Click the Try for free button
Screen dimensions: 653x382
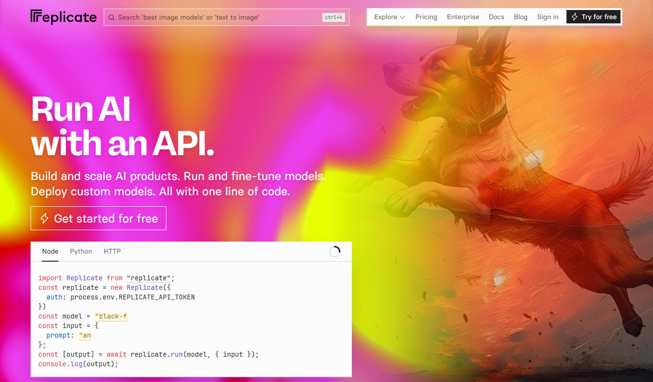pyautogui.click(x=594, y=17)
